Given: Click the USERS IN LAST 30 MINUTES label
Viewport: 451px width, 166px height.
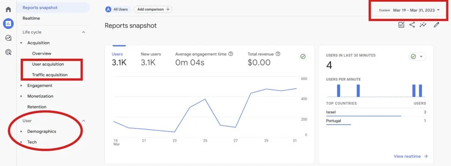Looking at the screenshot, I should (351, 55).
